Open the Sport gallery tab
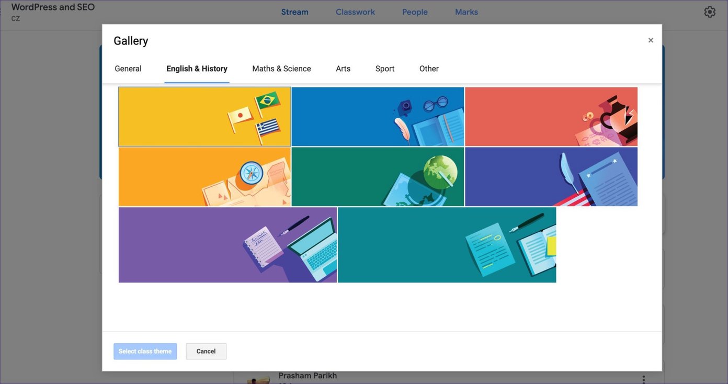 385,69
